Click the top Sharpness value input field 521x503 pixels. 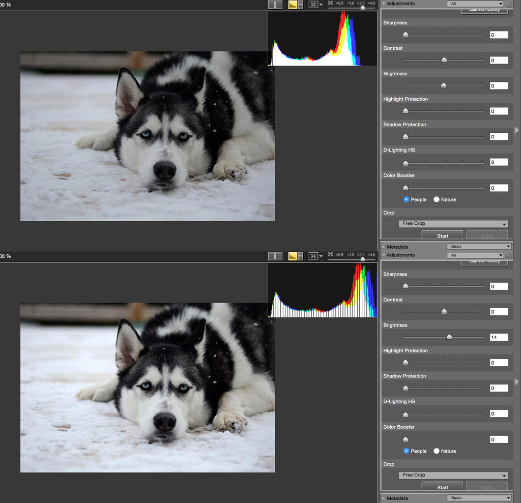[499, 35]
